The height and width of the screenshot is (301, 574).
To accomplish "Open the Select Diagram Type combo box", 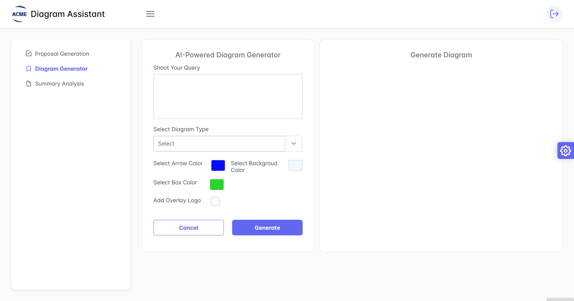I will coord(219,144).
